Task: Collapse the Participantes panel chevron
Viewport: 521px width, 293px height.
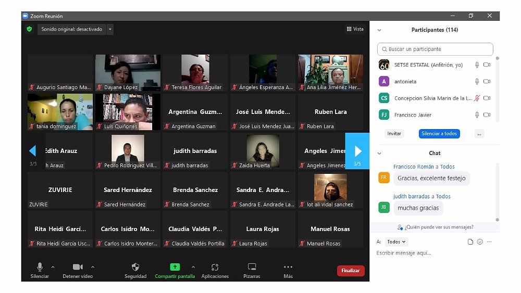Action: [379, 30]
